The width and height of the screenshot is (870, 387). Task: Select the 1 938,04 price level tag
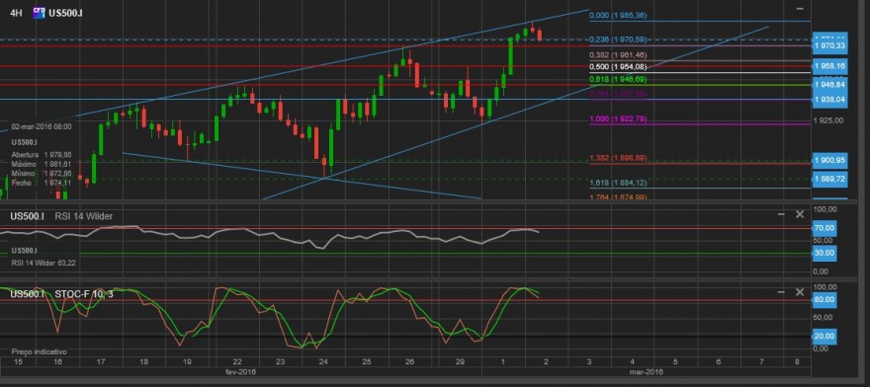pyautogui.click(x=830, y=100)
